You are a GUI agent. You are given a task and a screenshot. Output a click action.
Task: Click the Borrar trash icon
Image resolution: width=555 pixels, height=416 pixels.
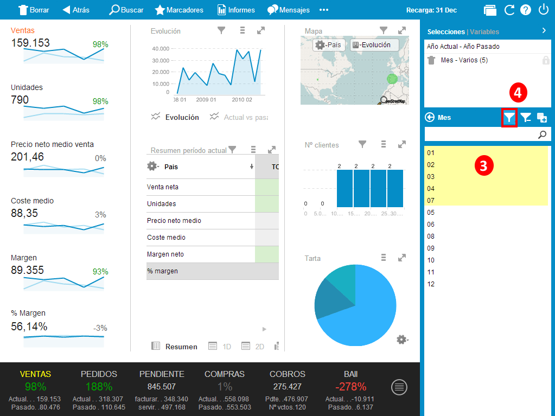(23, 10)
